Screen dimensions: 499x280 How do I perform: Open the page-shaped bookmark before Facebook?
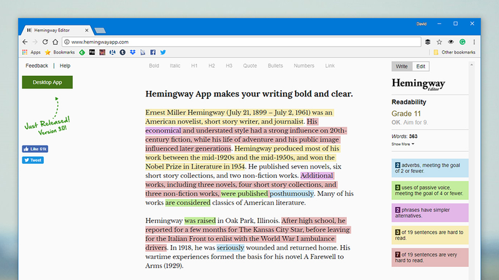pyautogui.click(x=143, y=52)
